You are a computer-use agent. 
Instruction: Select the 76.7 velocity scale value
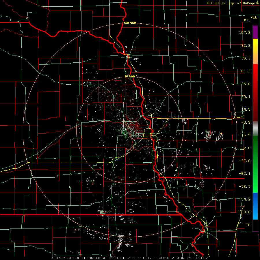[246, 58]
